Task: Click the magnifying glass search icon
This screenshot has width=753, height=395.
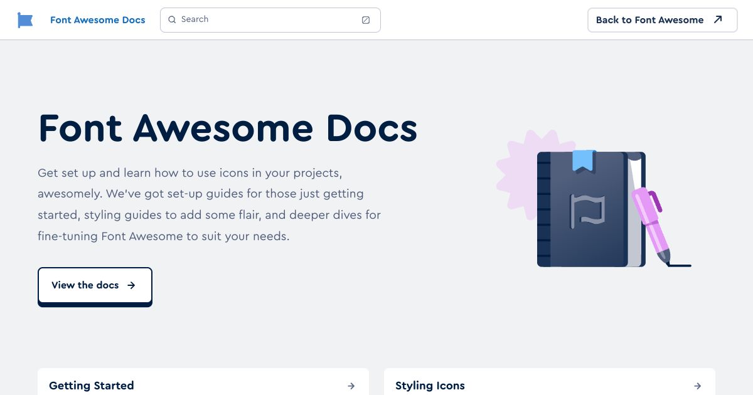Action: click(172, 19)
